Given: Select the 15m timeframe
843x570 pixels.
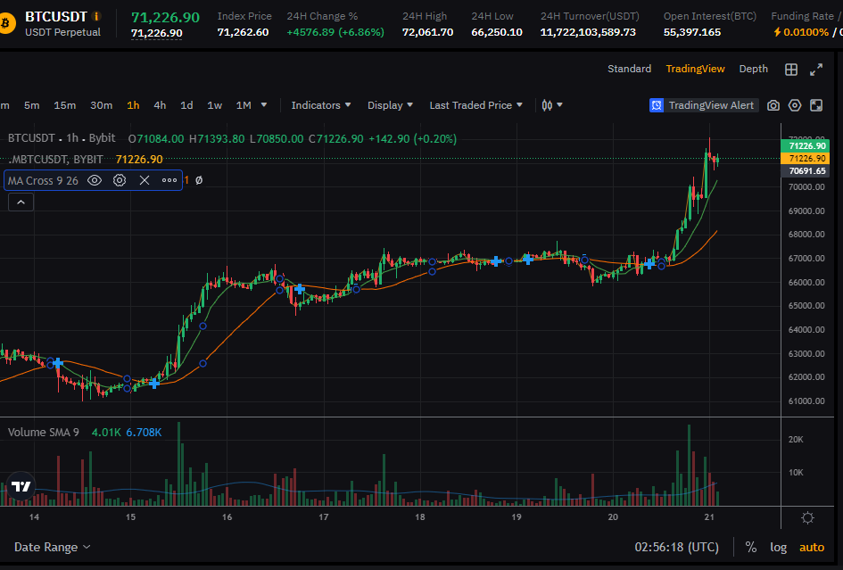Looking at the screenshot, I should 64,105.
